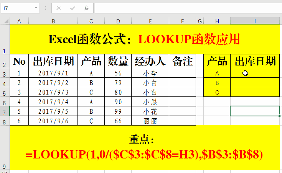Click the handler cell '小黑'
Image resolution: width=282 pixels, height=173 pixels.
tap(150, 101)
